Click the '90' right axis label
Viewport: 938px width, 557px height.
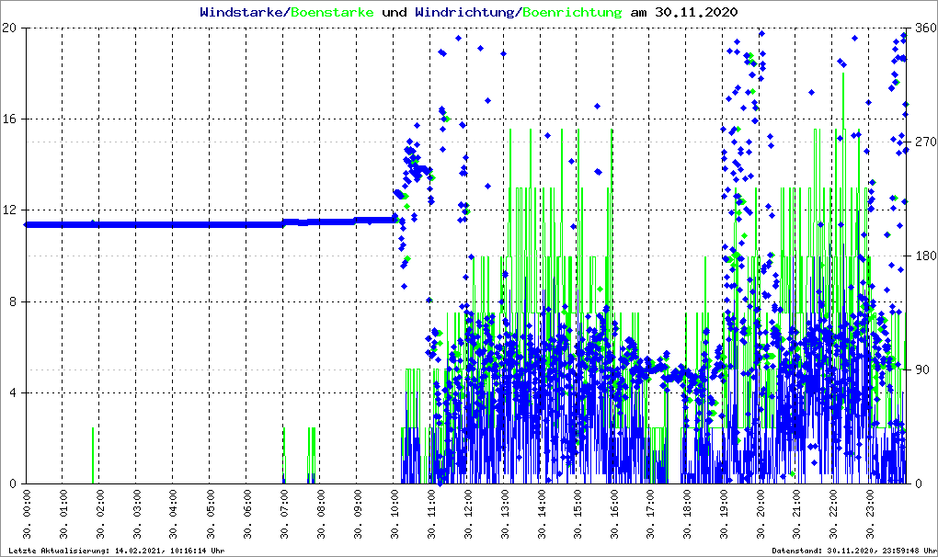921,370
